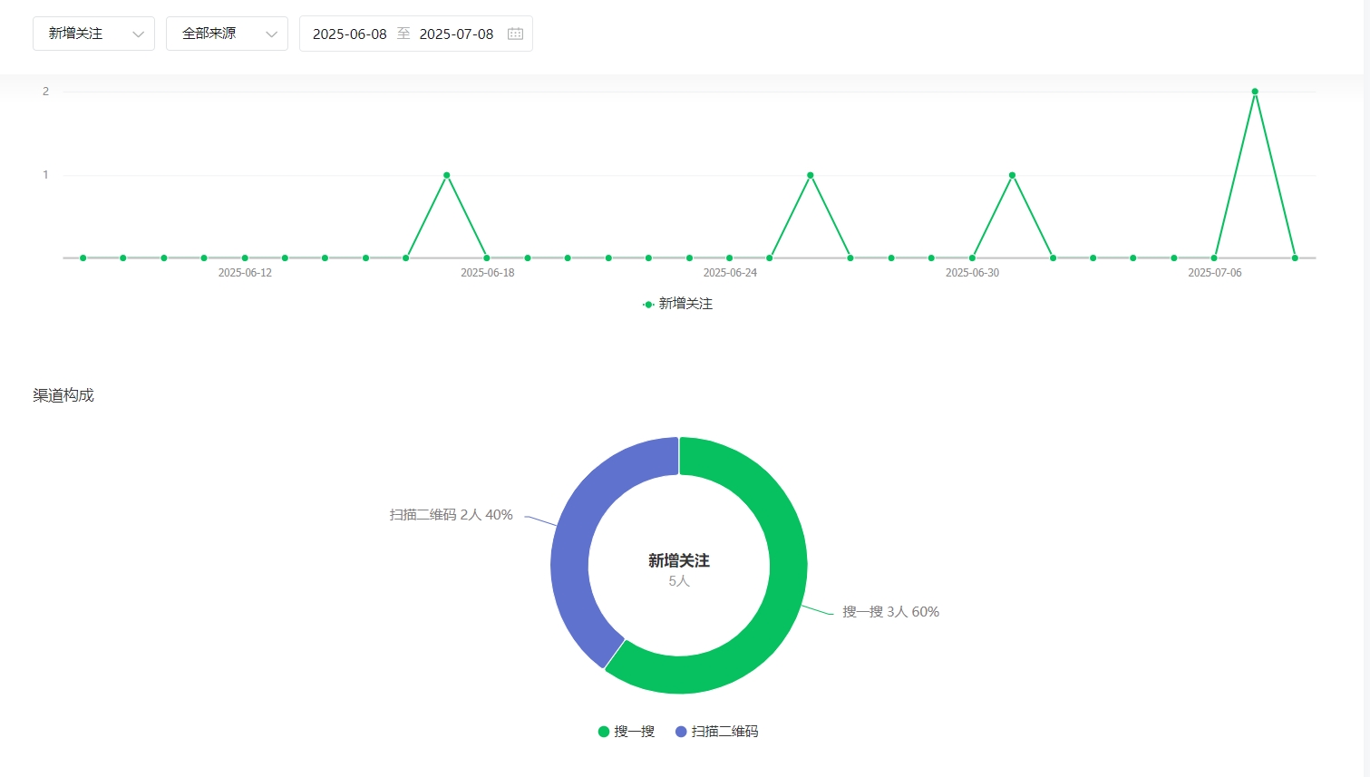Click the end date 2025-07-08 field
Screen dimensions: 1370x777
(456, 34)
